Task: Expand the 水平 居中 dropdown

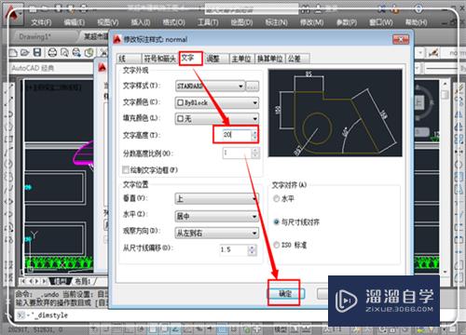Action: tap(254, 216)
